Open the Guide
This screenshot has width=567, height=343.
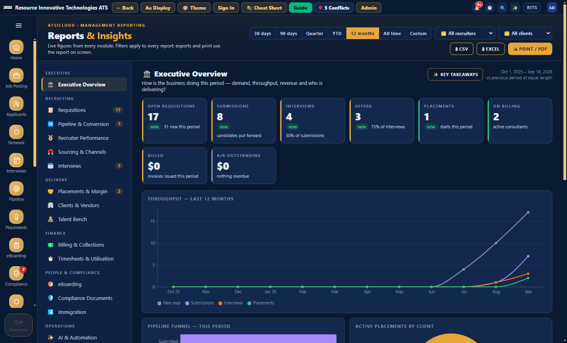301,8
